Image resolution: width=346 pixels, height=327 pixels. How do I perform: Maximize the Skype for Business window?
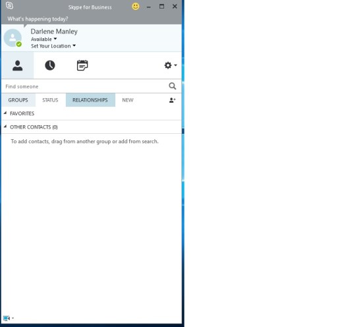[161, 7]
